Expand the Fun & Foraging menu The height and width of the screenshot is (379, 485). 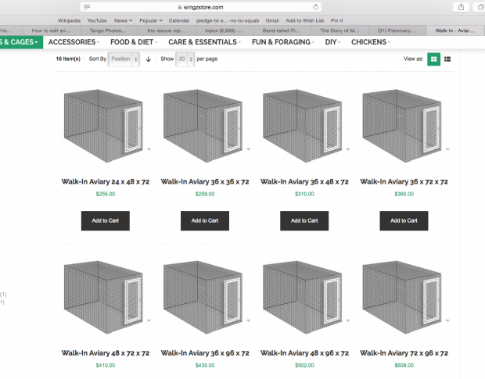pyautogui.click(x=283, y=42)
